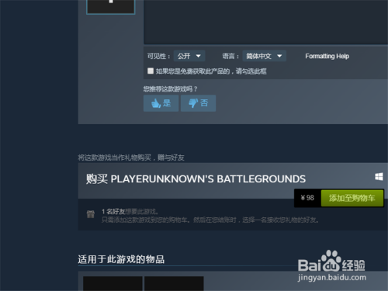Click the thumbs-down 否 button
Screen dimensions: 388x291
point(198,103)
